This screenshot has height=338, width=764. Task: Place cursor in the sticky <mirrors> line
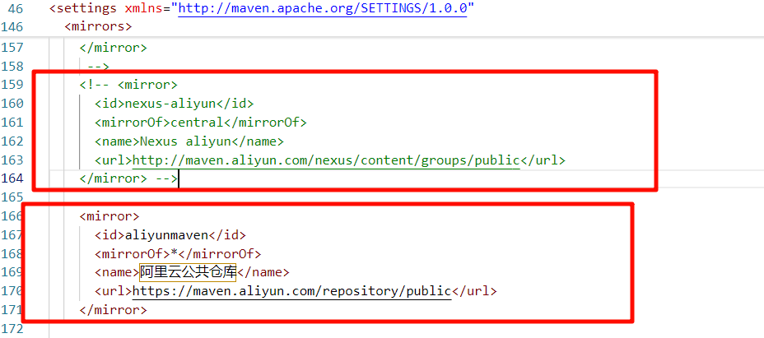[98, 26]
